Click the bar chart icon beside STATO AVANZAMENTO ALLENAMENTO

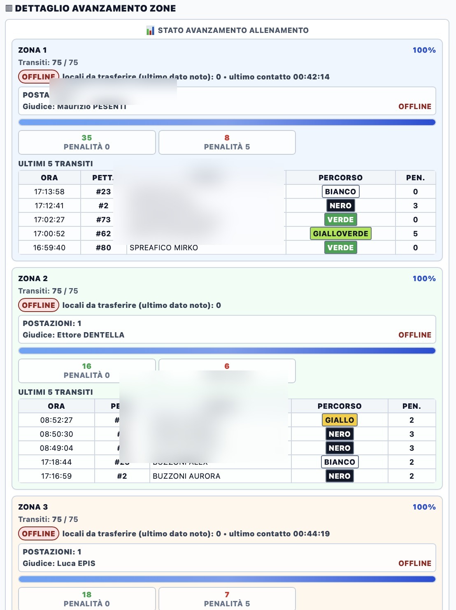click(150, 30)
